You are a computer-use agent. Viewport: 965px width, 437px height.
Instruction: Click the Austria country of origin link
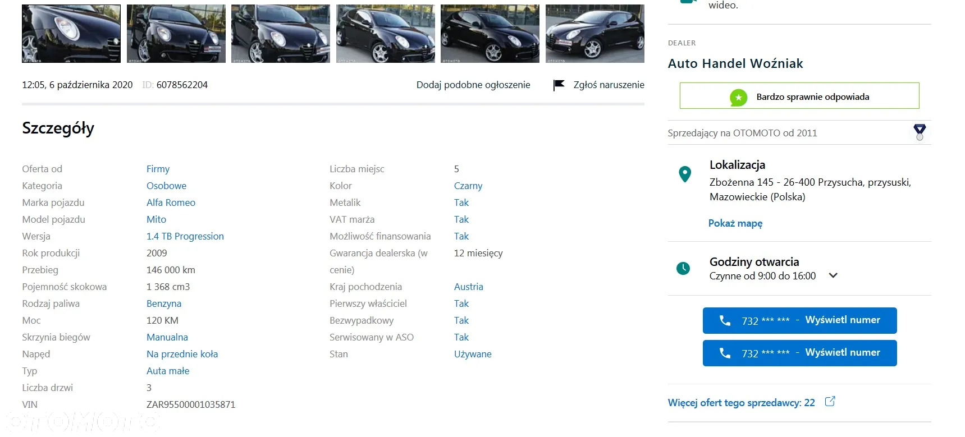pyautogui.click(x=469, y=287)
